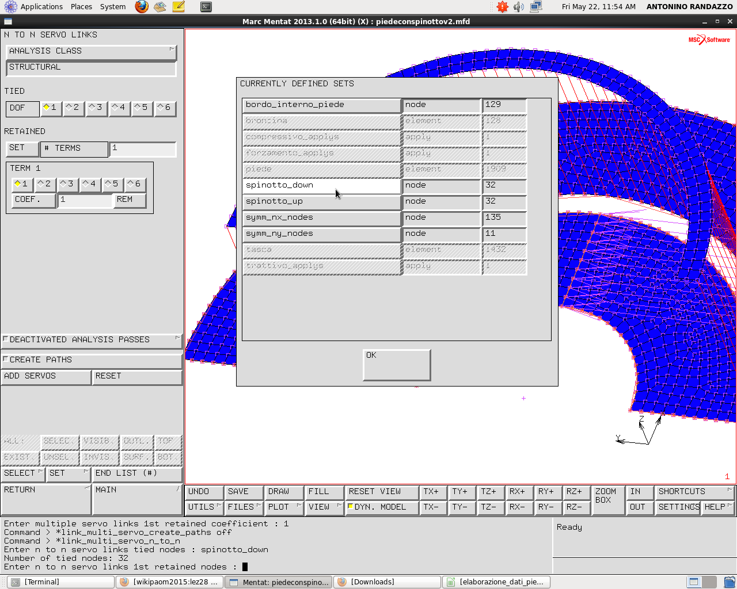Confirm the sets dialog with OK
Screen dimensions: 737x589
point(397,365)
